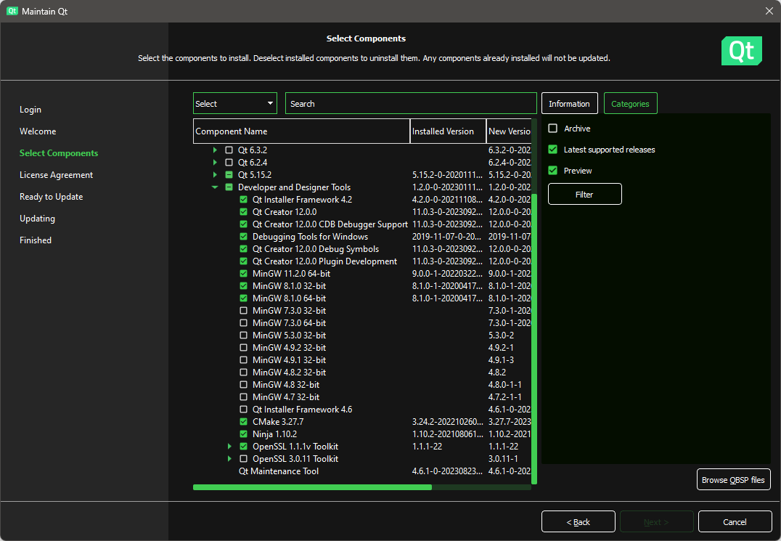Select the Qt Maintenance Tool row

[x=362, y=471]
